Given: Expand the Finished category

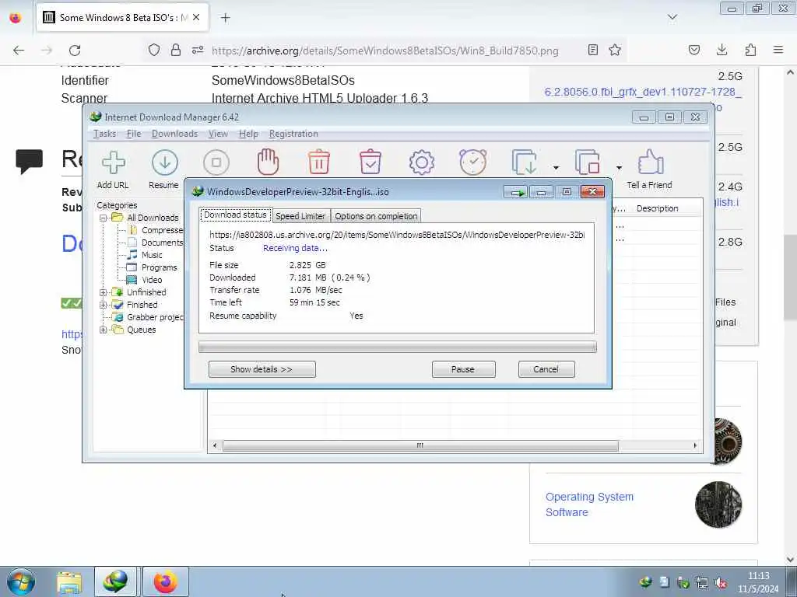Looking at the screenshot, I should pyautogui.click(x=104, y=305).
